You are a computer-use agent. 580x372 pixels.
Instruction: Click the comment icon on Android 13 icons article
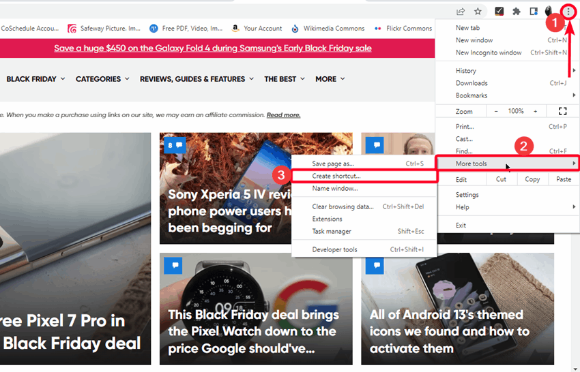375,265
